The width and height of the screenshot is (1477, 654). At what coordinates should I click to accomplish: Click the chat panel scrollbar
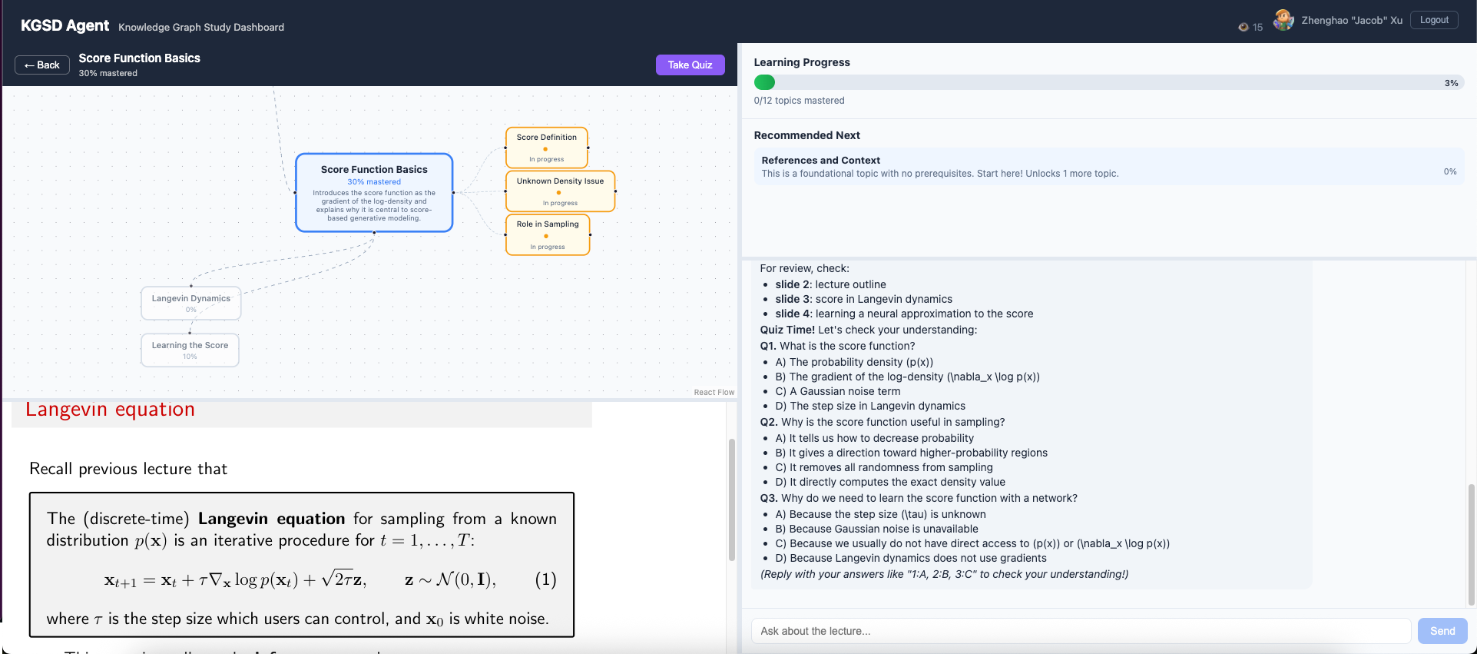(1471, 544)
